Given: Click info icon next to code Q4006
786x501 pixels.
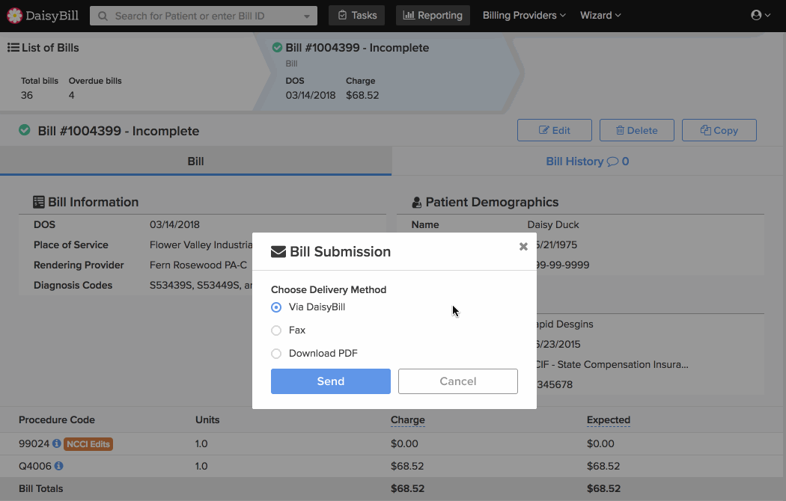Looking at the screenshot, I should [x=58, y=466].
